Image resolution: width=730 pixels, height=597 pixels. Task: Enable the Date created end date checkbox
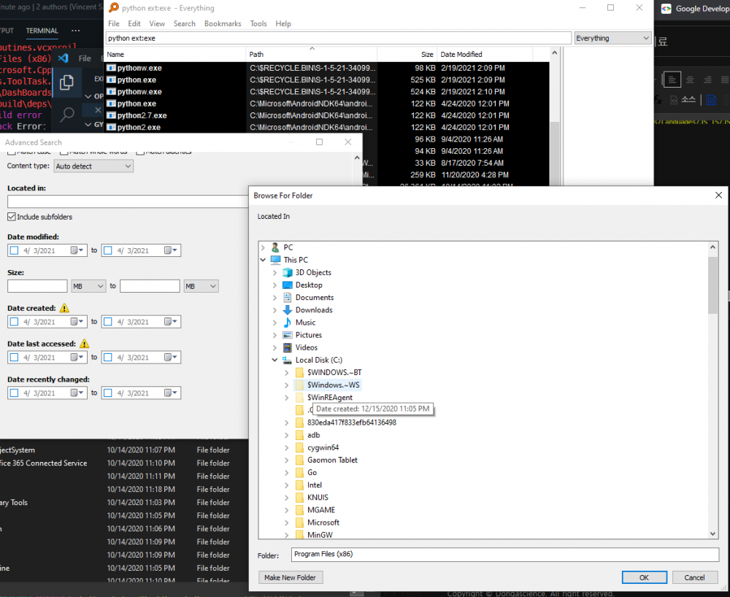coord(108,322)
